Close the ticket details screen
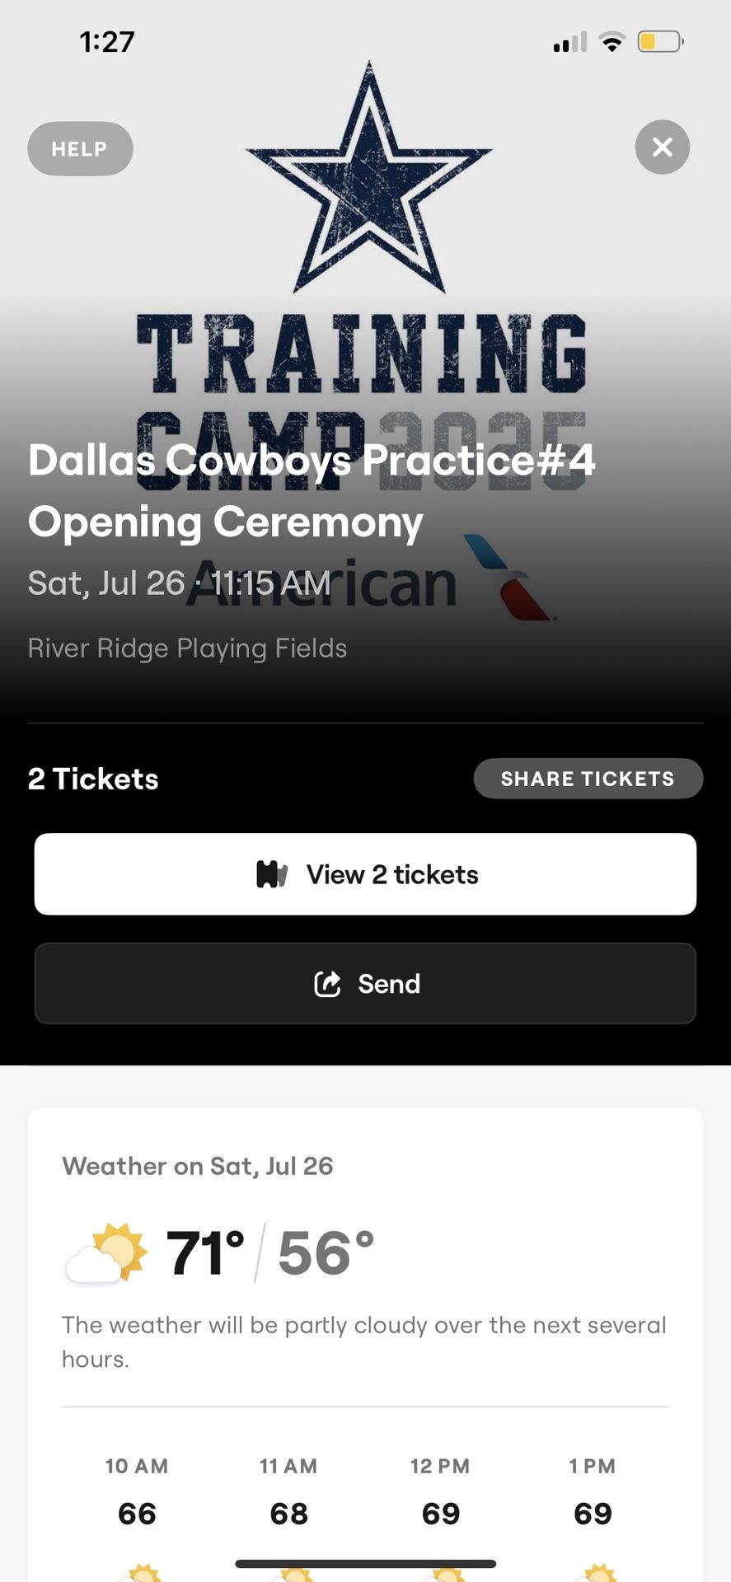This screenshot has width=731, height=1582. click(662, 147)
